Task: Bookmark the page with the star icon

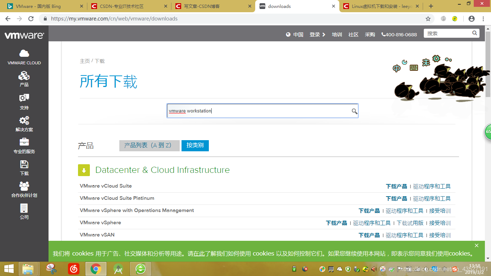Action: point(428,19)
